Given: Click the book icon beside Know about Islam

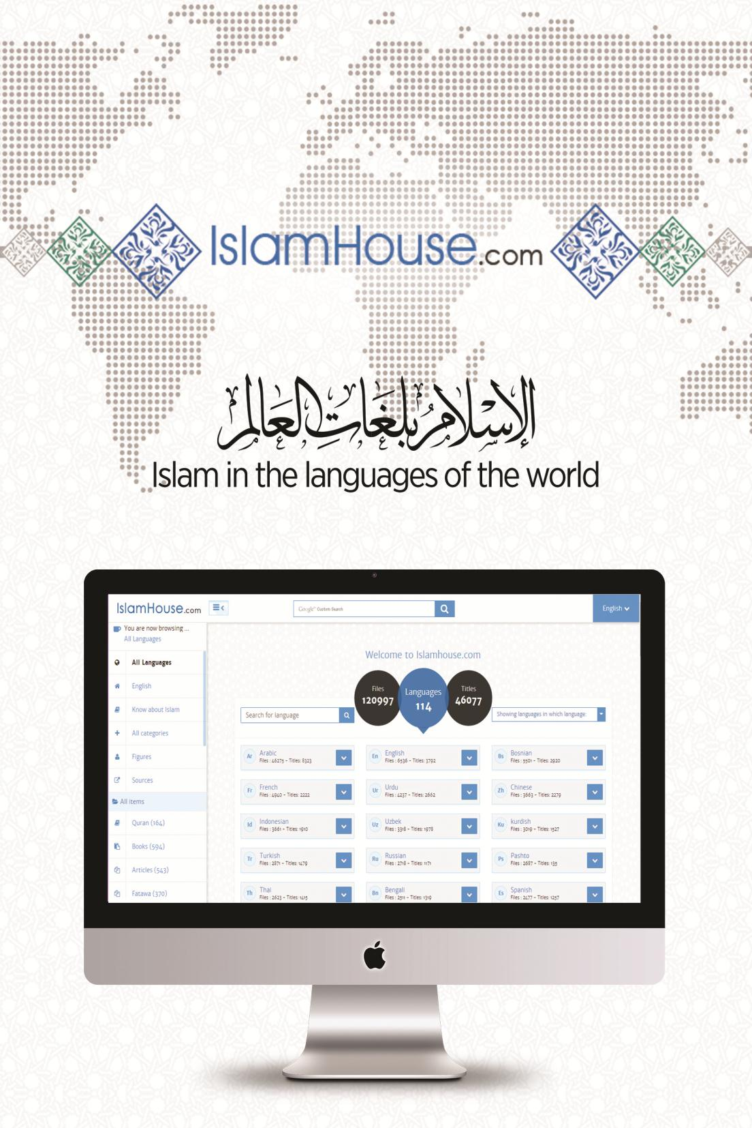Looking at the screenshot, I should click(x=117, y=709).
